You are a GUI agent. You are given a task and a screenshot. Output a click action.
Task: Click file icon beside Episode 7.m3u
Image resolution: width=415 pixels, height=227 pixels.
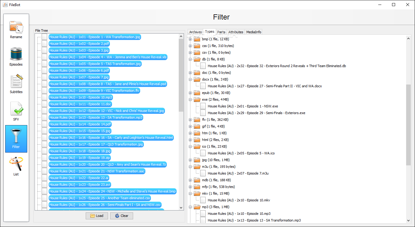pyautogui.click(x=203, y=173)
